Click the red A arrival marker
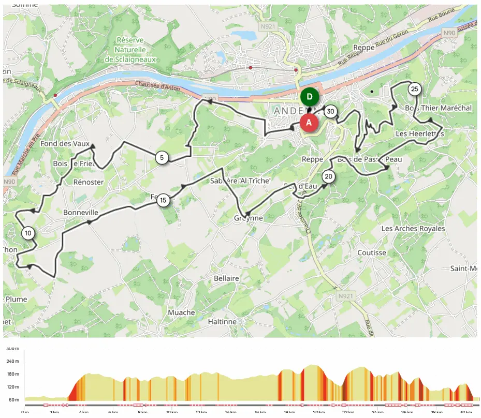481x418 pixels. click(x=309, y=123)
